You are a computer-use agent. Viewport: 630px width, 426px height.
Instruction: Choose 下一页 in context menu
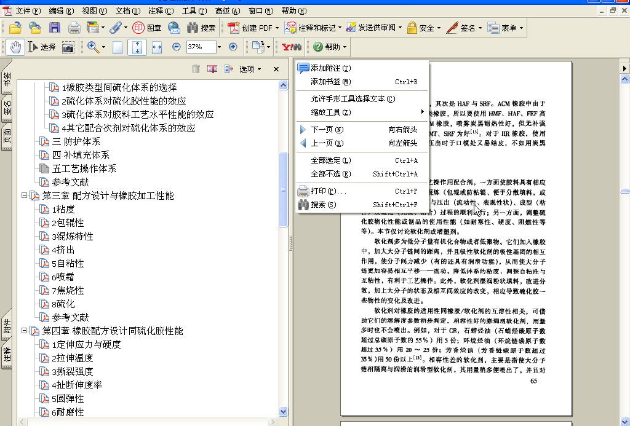[x=363, y=130]
